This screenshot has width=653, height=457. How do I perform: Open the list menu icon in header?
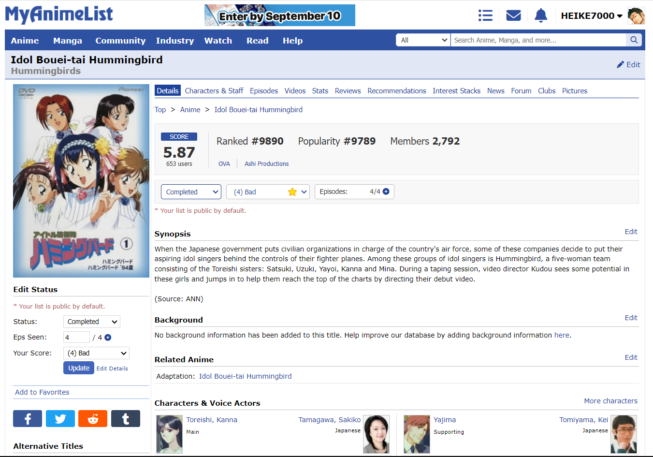[485, 15]
